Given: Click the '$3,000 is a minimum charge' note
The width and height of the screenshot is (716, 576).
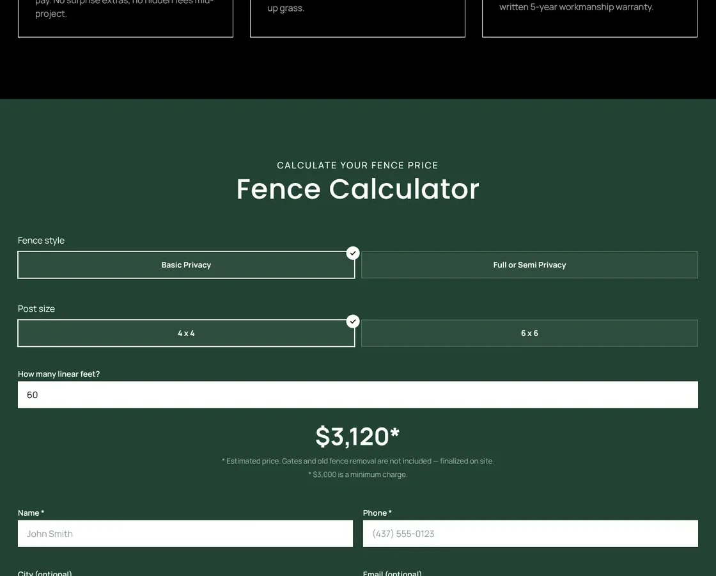Looking at the screenshot, I should coord(357,474).
